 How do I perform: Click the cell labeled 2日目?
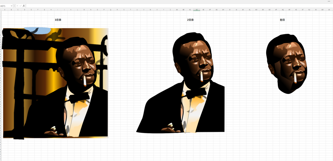coord(190,20)
